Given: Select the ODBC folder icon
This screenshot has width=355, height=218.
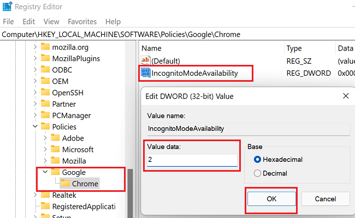Looking at the screenshot, I should [x=45, y=69].
